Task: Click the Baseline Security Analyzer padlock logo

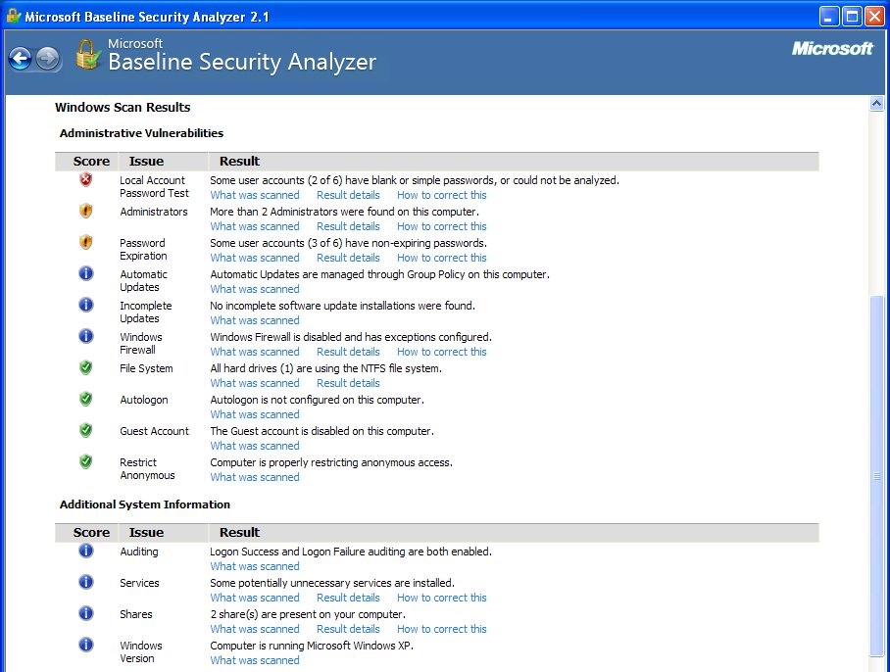Action: (x=88, y=55)
